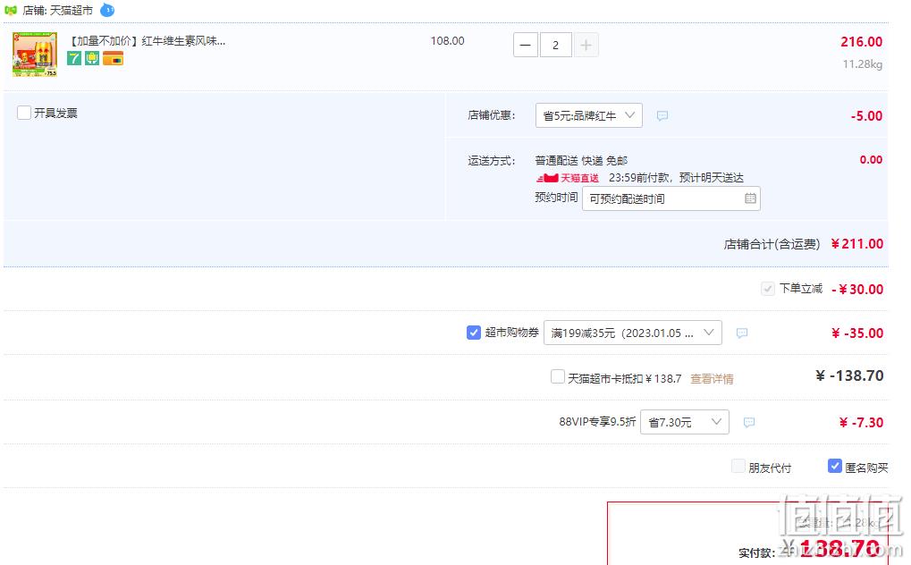Increase quantity with plus button
This screenshot has width=911, height=565.
pos(586,45)
